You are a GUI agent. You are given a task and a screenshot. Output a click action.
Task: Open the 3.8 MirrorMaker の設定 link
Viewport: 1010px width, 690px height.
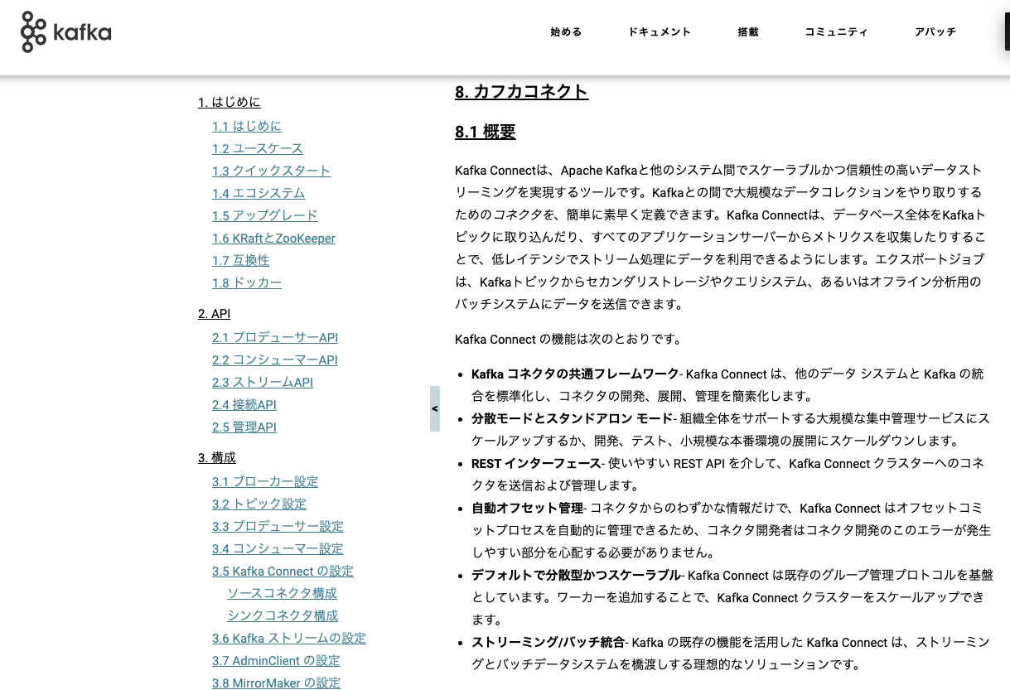point(276,683)
